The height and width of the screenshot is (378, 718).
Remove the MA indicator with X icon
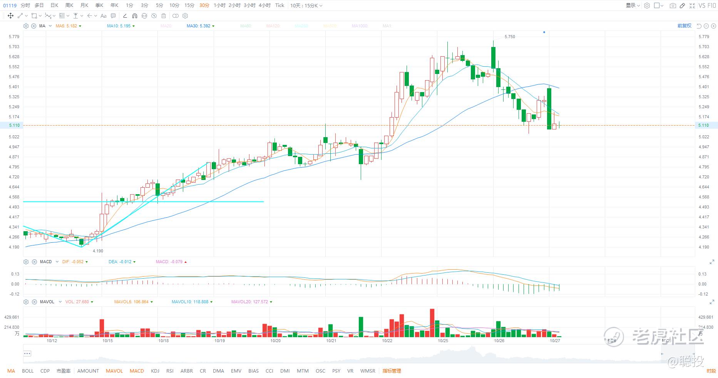33,26
